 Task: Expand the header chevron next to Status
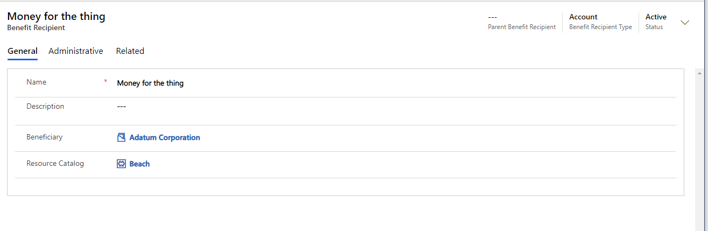tap(685, 22)
